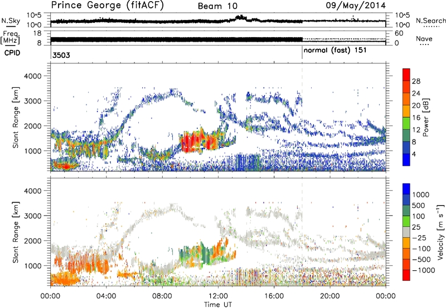The height and width of the screenshot is (308, 446).
Task: Click the "20" label on the power colorbar
Action: point(416,106)
